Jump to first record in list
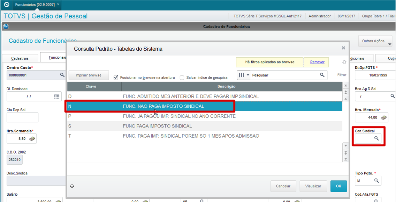396x205 pixels. pyautogui.click(x=346, y=85)
